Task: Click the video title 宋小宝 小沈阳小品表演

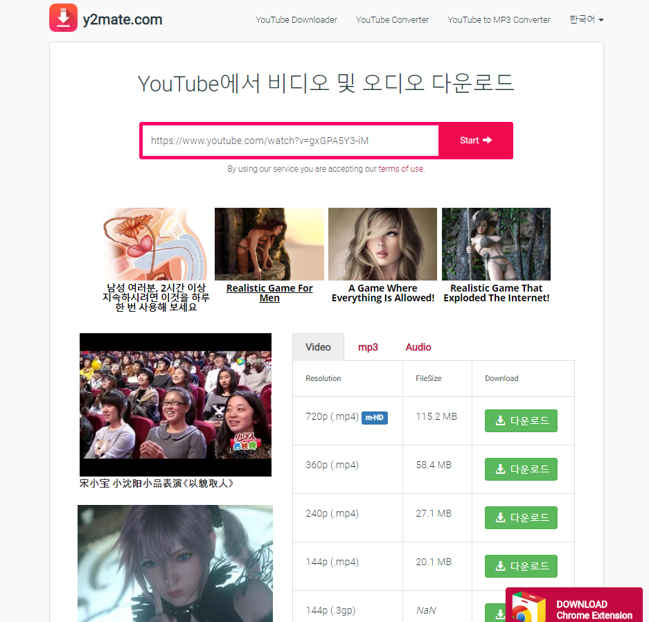Action: coord(157,483)
